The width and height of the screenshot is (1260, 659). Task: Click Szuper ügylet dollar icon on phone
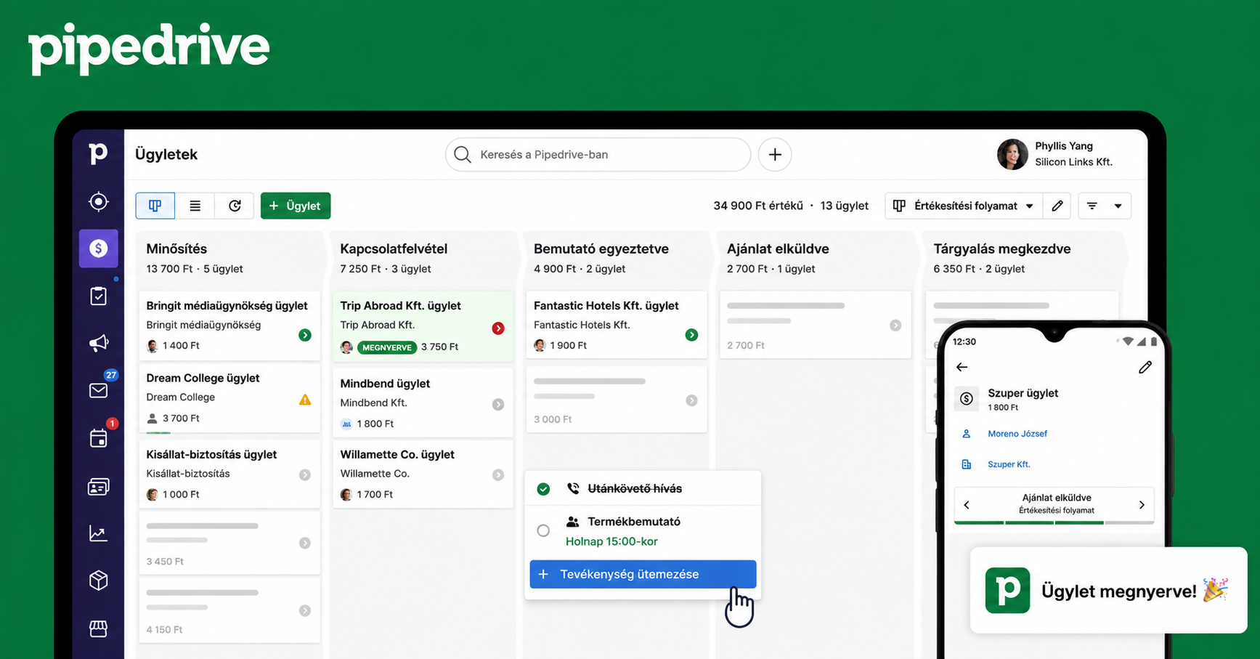(x=966, y=398)
